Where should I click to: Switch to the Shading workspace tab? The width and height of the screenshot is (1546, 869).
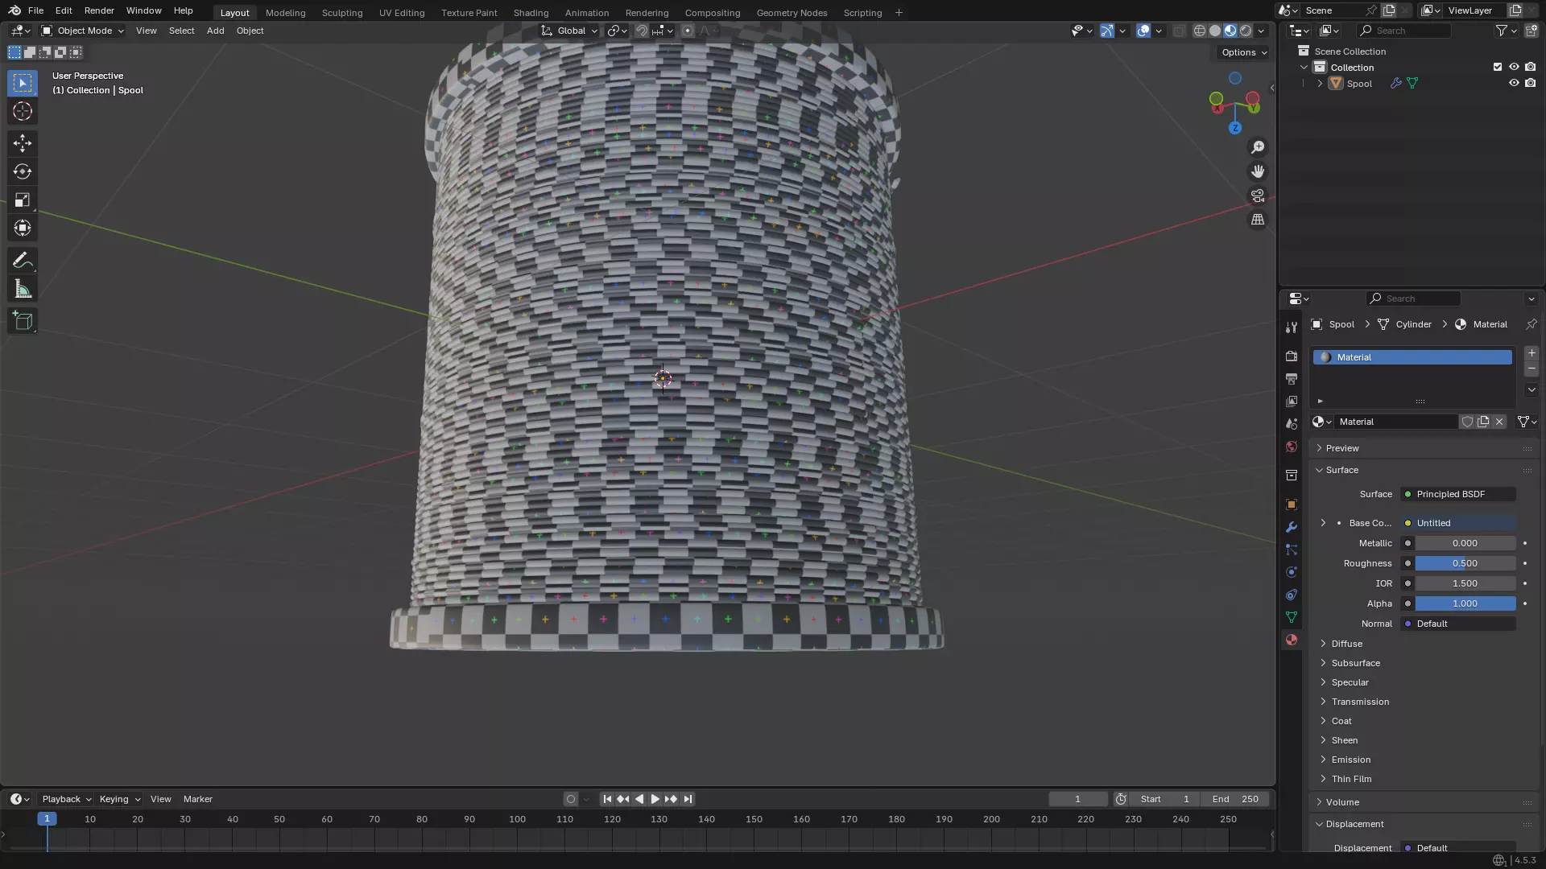click(531, 13)
